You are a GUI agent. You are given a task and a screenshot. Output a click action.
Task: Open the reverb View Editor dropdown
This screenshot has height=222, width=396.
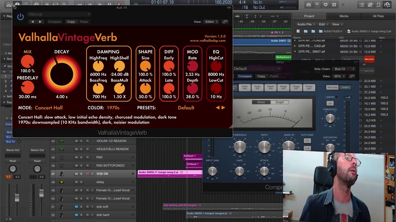coord(212,22)
